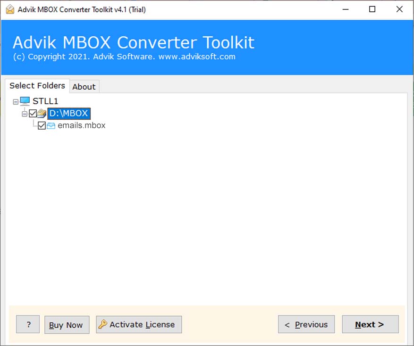Click the key icon on Activate License
This screenshot has width=414, height=346.
[x=102, y=324]
